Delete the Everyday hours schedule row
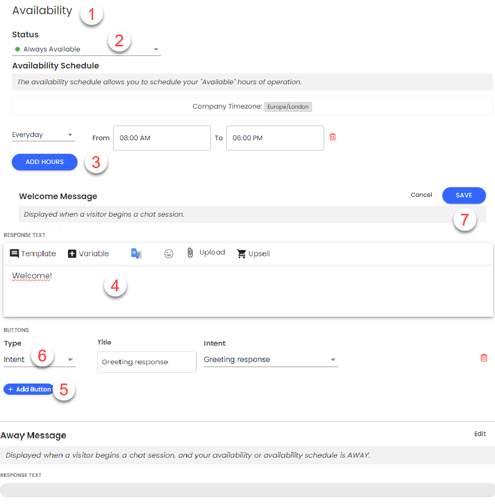Viewport: 495px width, 504px height. 333,137
